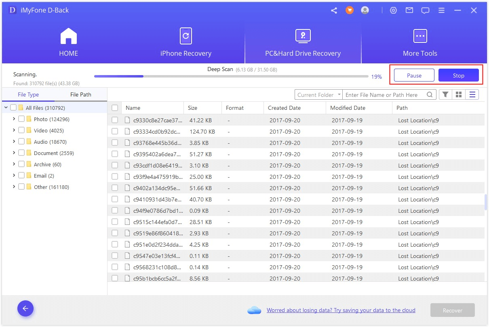Open settings target icon in title bar
The width and height of the screenshot is (489, 327).
(393, 10)
